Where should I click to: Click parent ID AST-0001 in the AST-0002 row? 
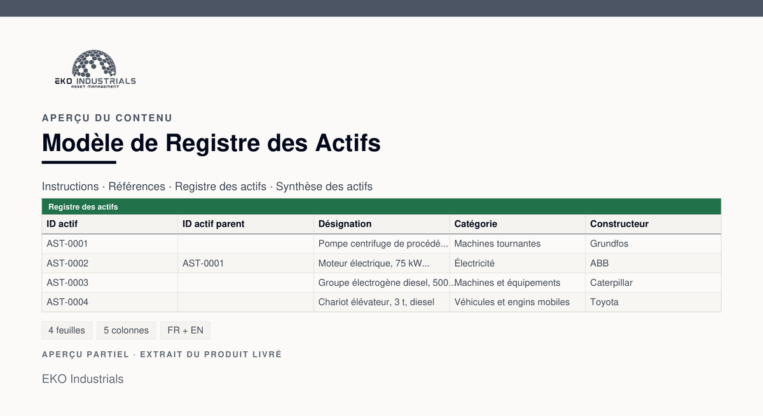pos(246,264)
